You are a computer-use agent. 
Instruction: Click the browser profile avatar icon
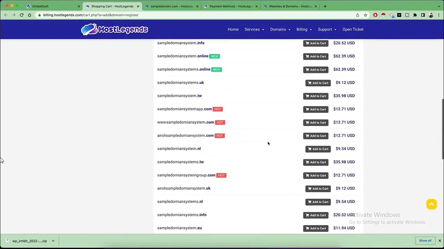click(431, 15)
